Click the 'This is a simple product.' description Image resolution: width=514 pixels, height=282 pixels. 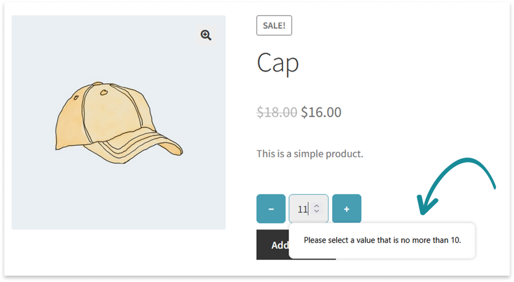[310, 154]
